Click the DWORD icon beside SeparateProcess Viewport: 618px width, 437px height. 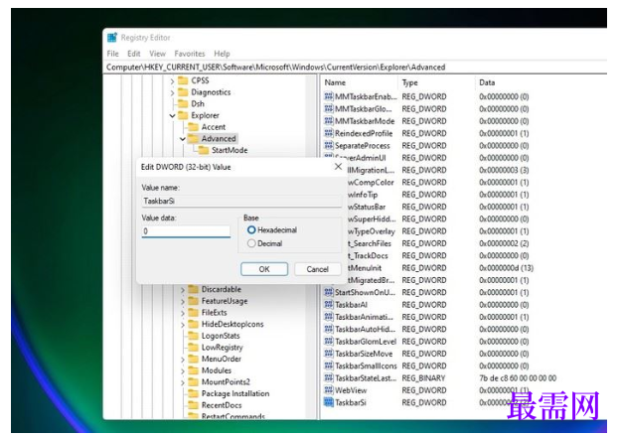[328, 145]
